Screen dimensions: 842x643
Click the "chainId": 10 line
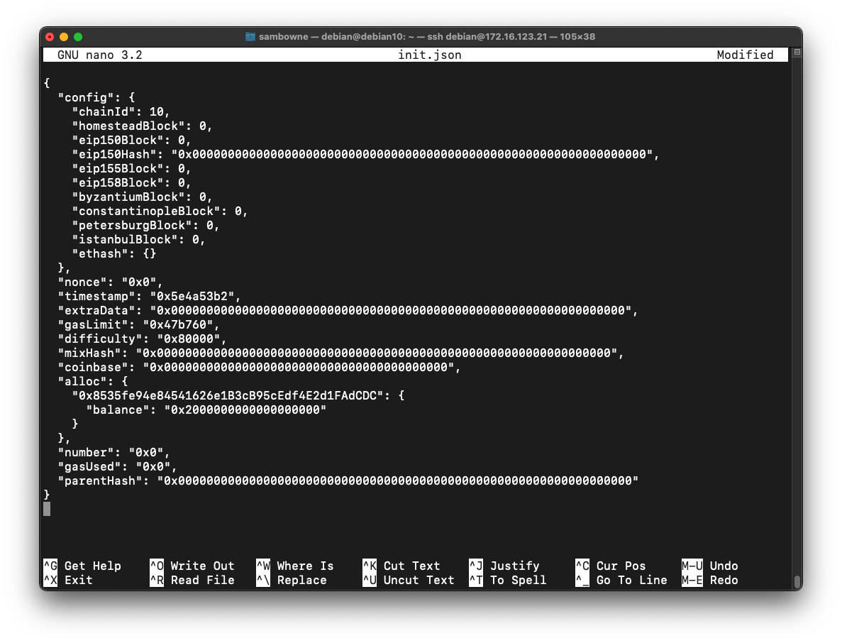point(121,111)
